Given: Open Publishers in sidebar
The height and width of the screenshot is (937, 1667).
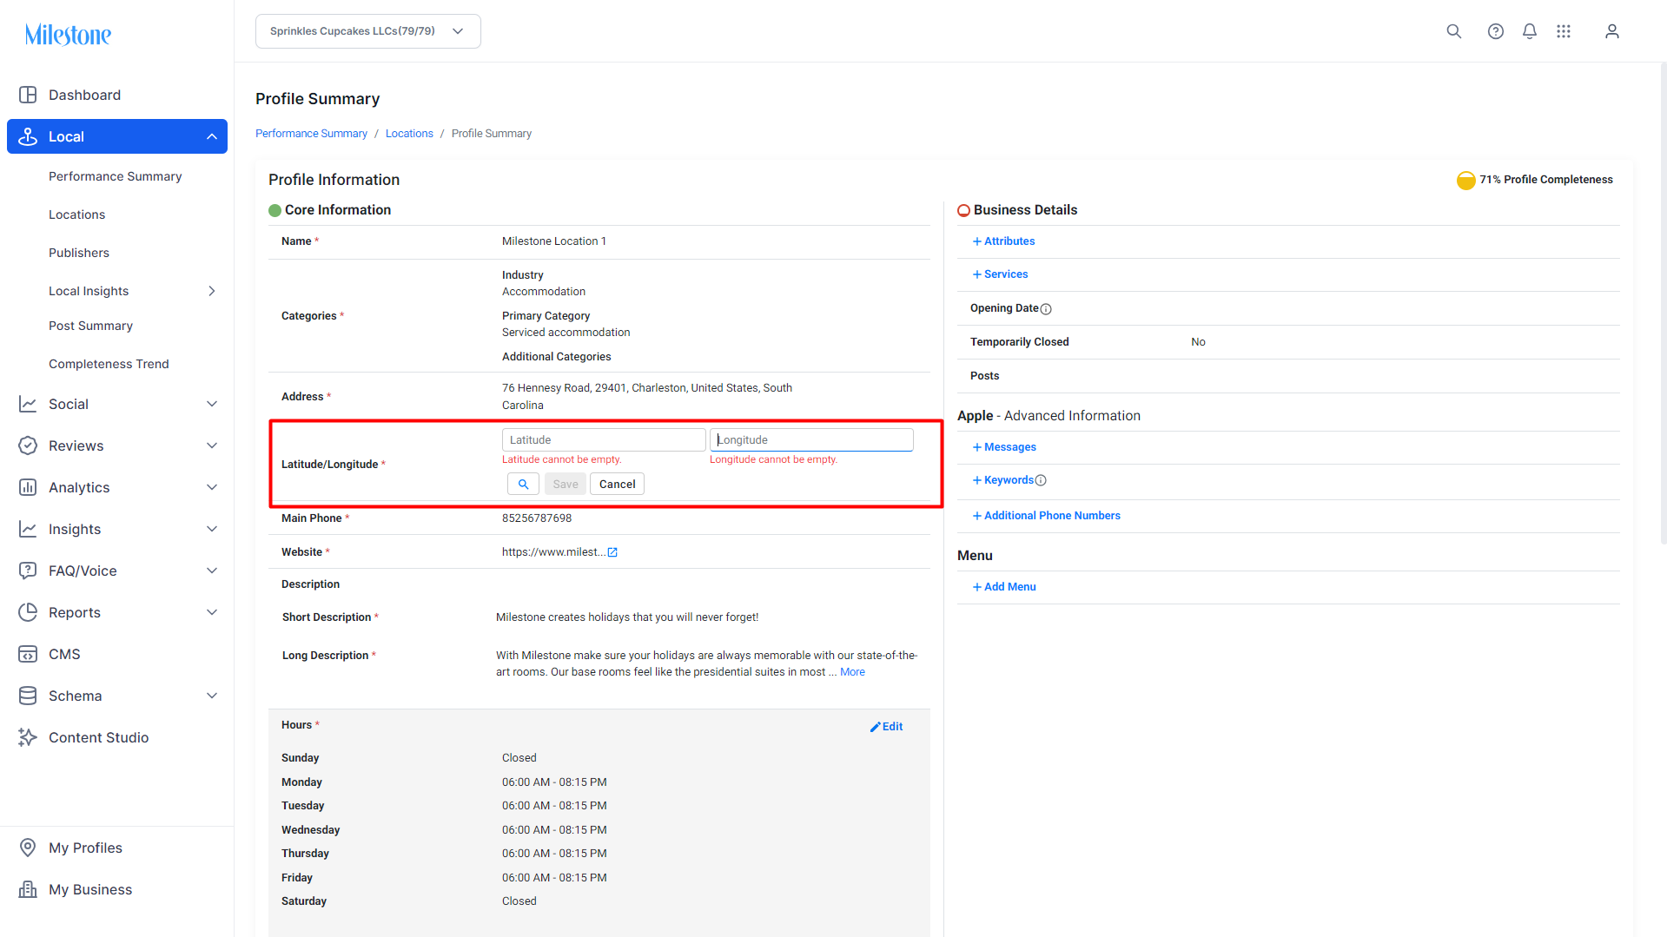Looking at the screenshot, I should 79,253.
